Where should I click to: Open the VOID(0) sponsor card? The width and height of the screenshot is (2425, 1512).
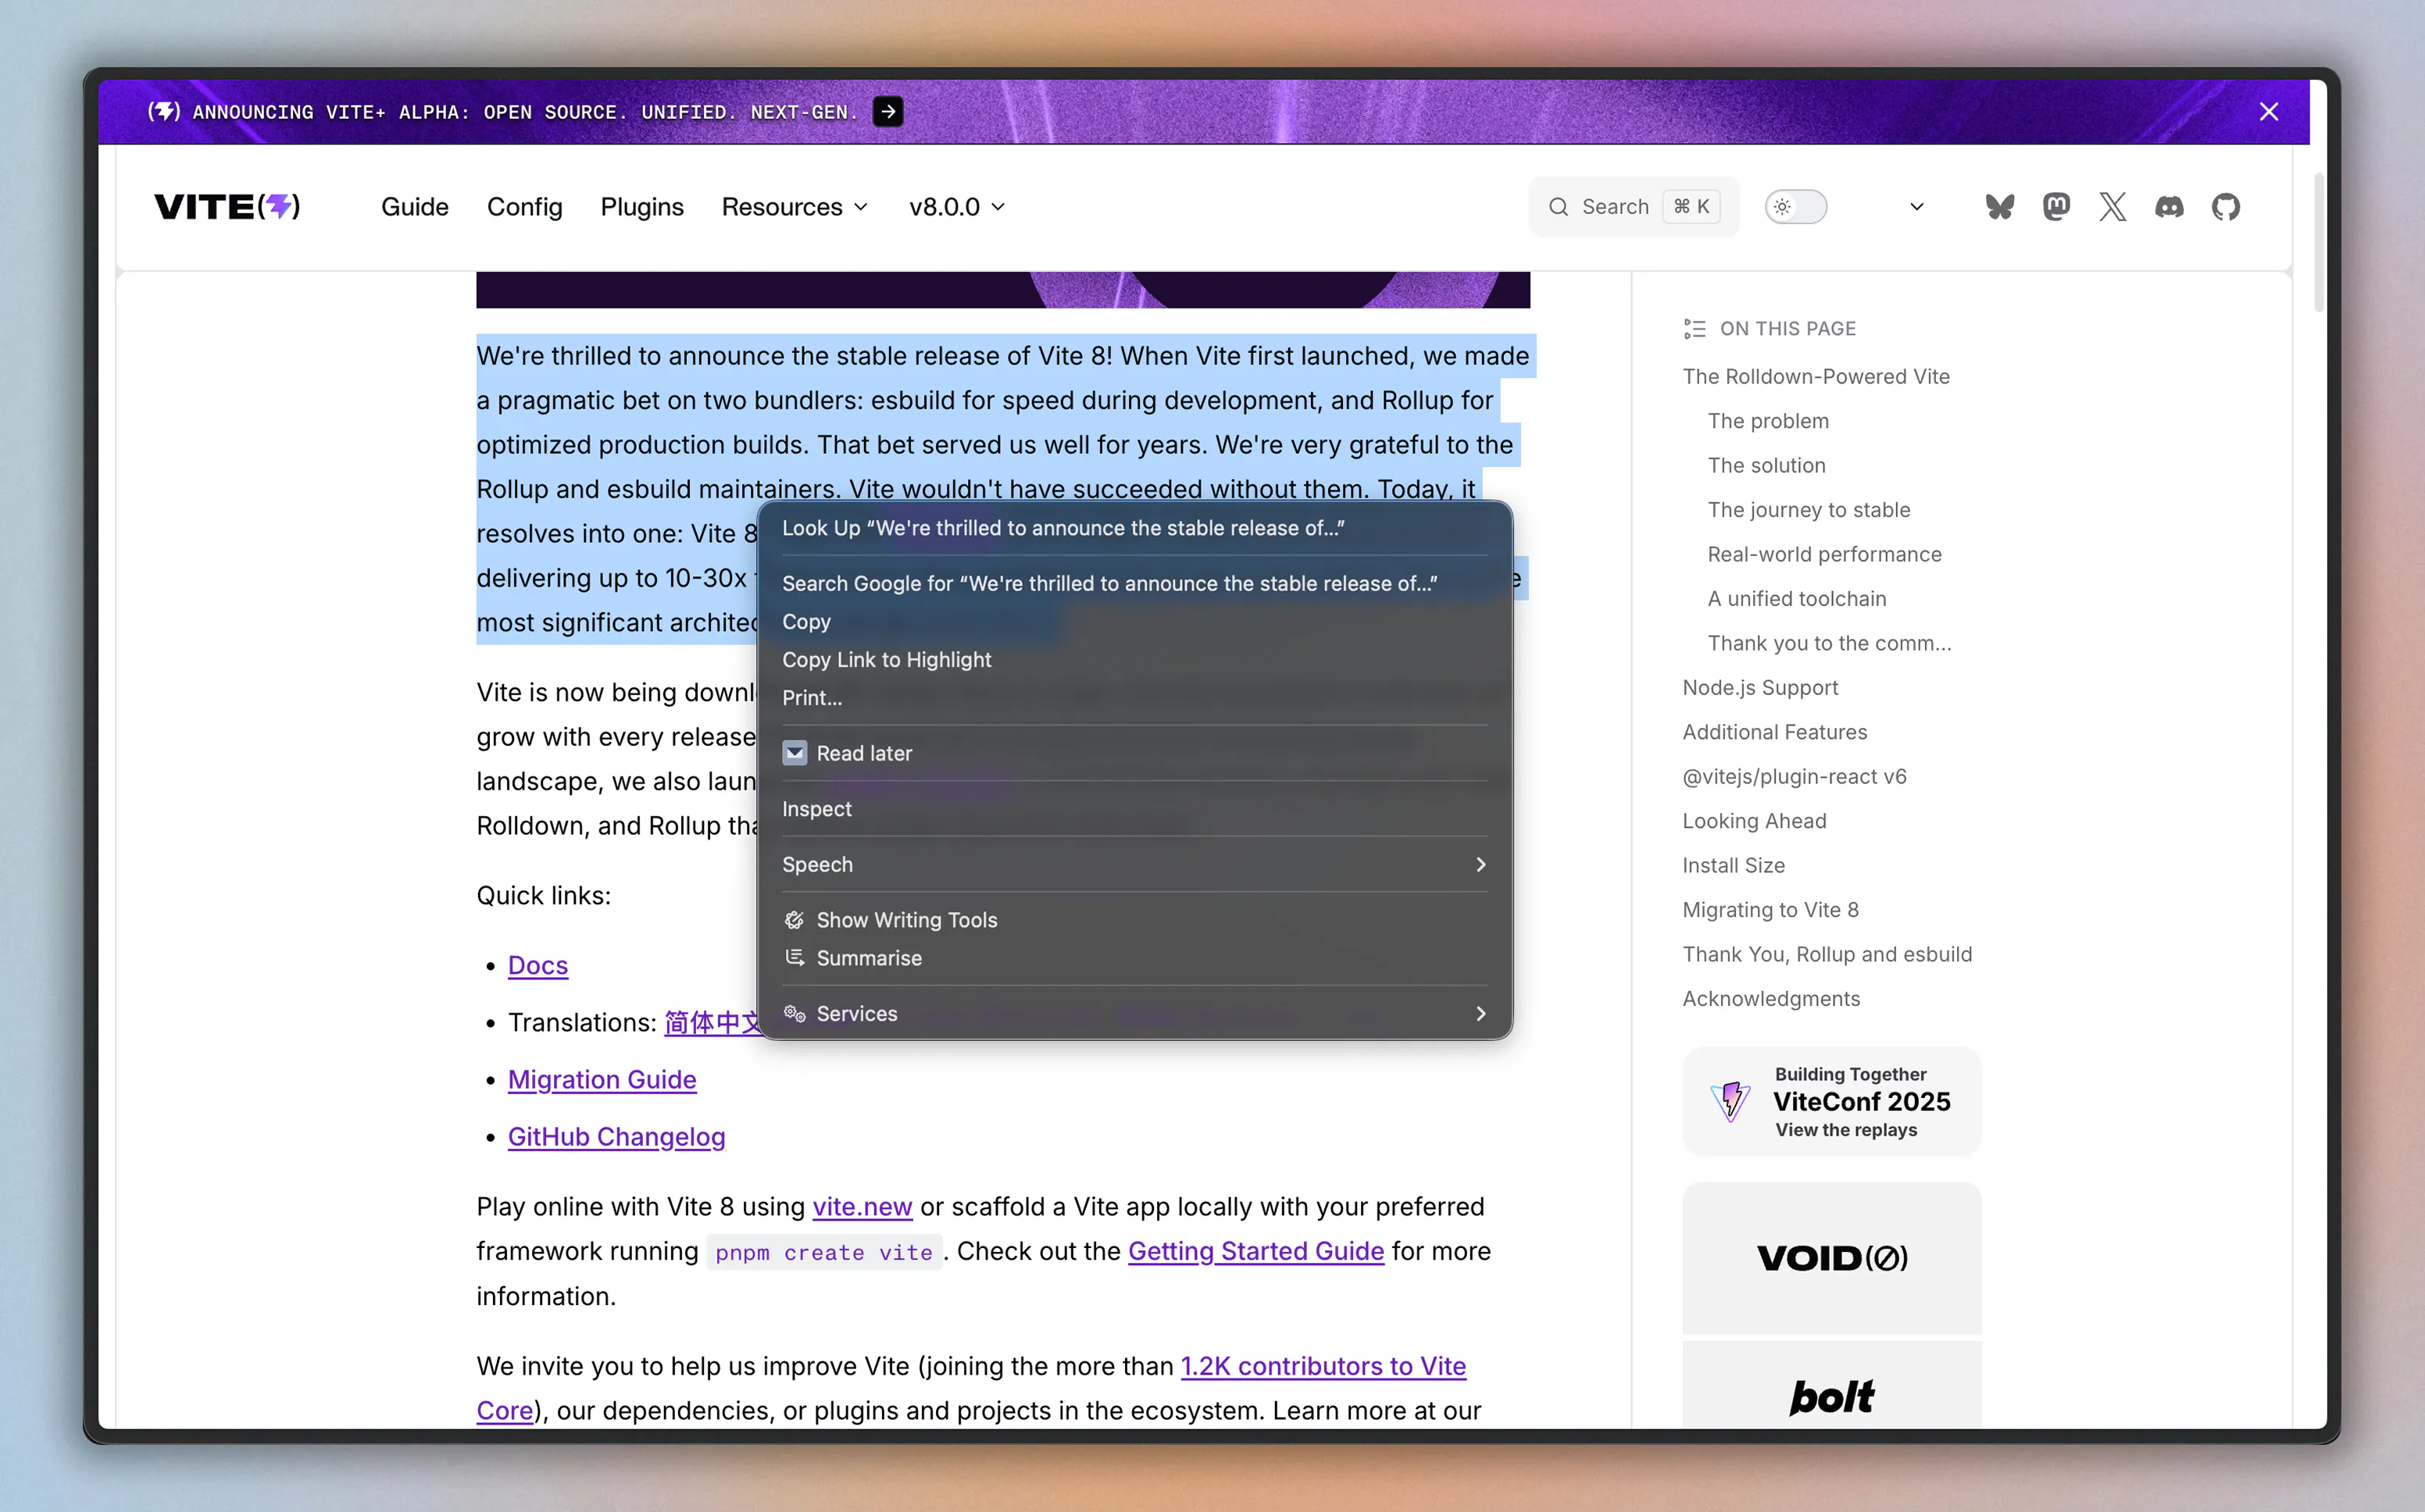tap(1832, 1258)
